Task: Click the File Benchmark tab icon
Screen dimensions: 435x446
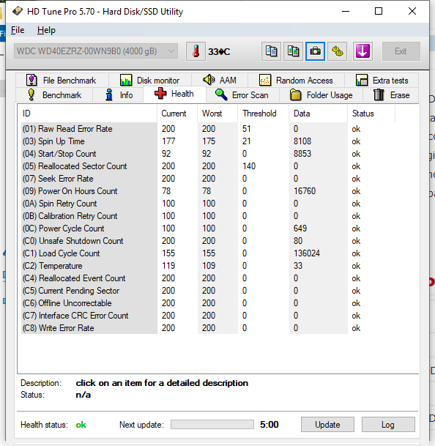Action: (31, 81)
